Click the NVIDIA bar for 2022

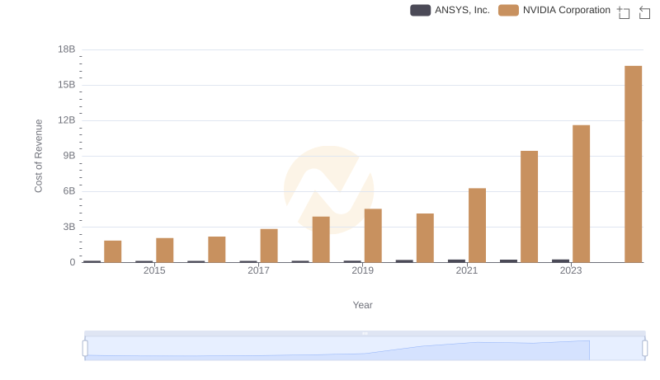click(x=529, y=206)
